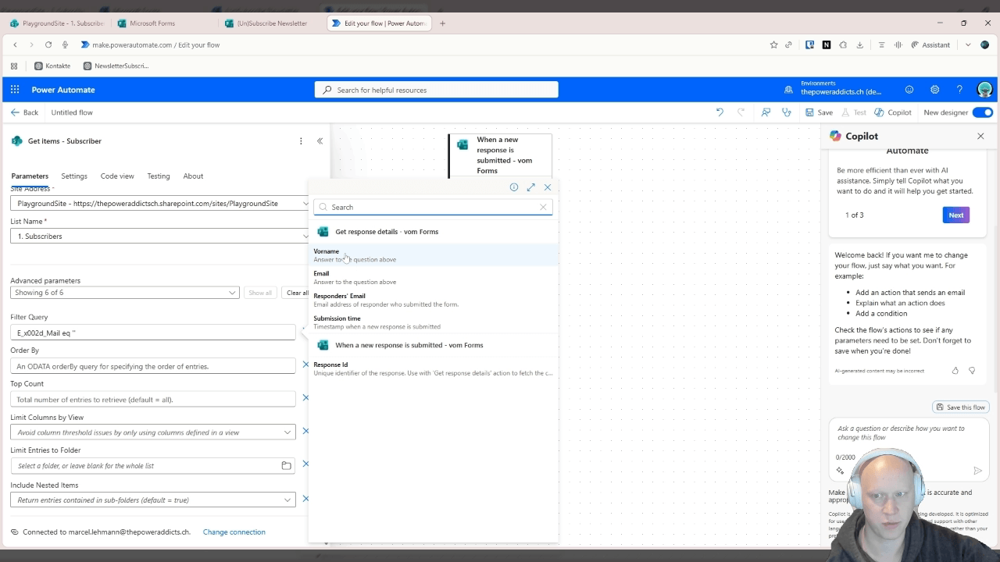Switch to the Parameters tab

tap(30, 176)
